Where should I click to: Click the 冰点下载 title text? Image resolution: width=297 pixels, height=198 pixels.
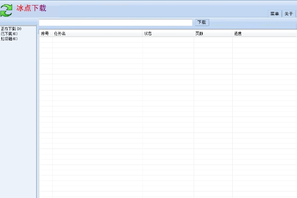(31, 8)
